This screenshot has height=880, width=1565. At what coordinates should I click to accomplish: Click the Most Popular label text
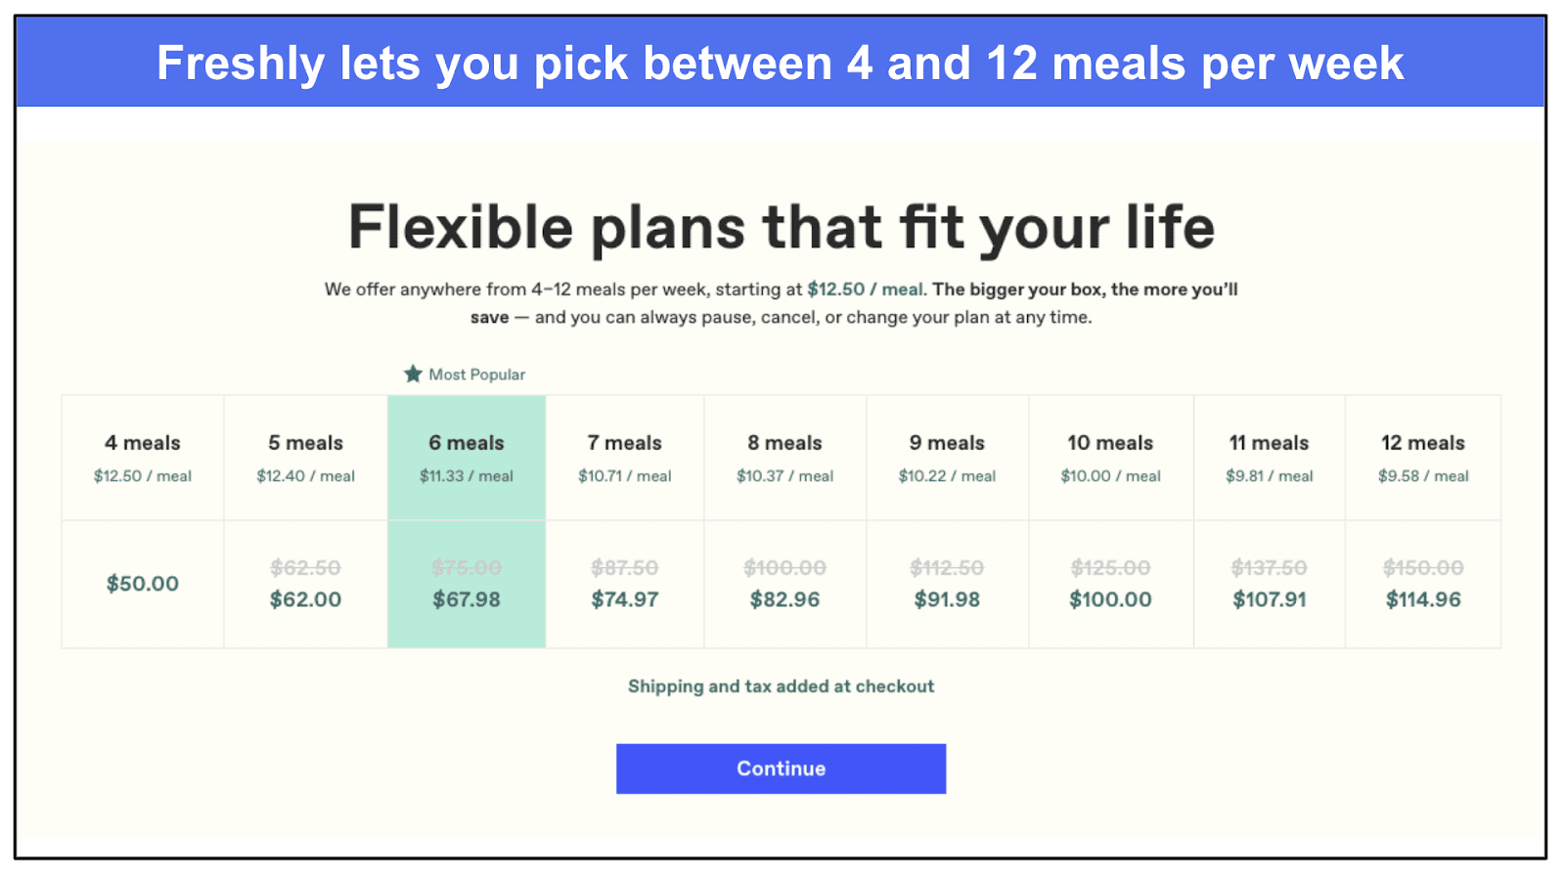pyautogui.click(x=476, y=374)
